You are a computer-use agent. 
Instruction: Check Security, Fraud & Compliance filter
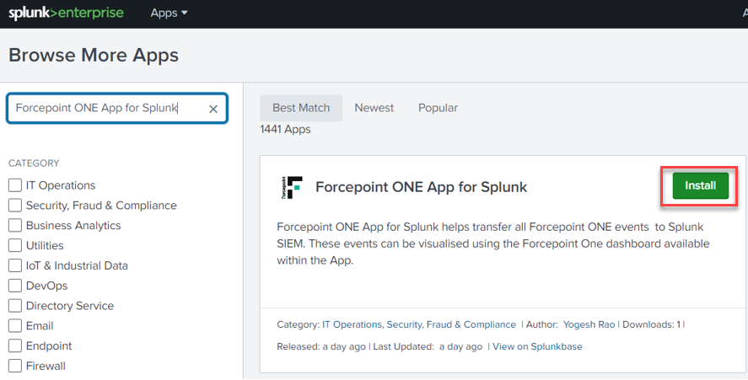pos(15,206)
